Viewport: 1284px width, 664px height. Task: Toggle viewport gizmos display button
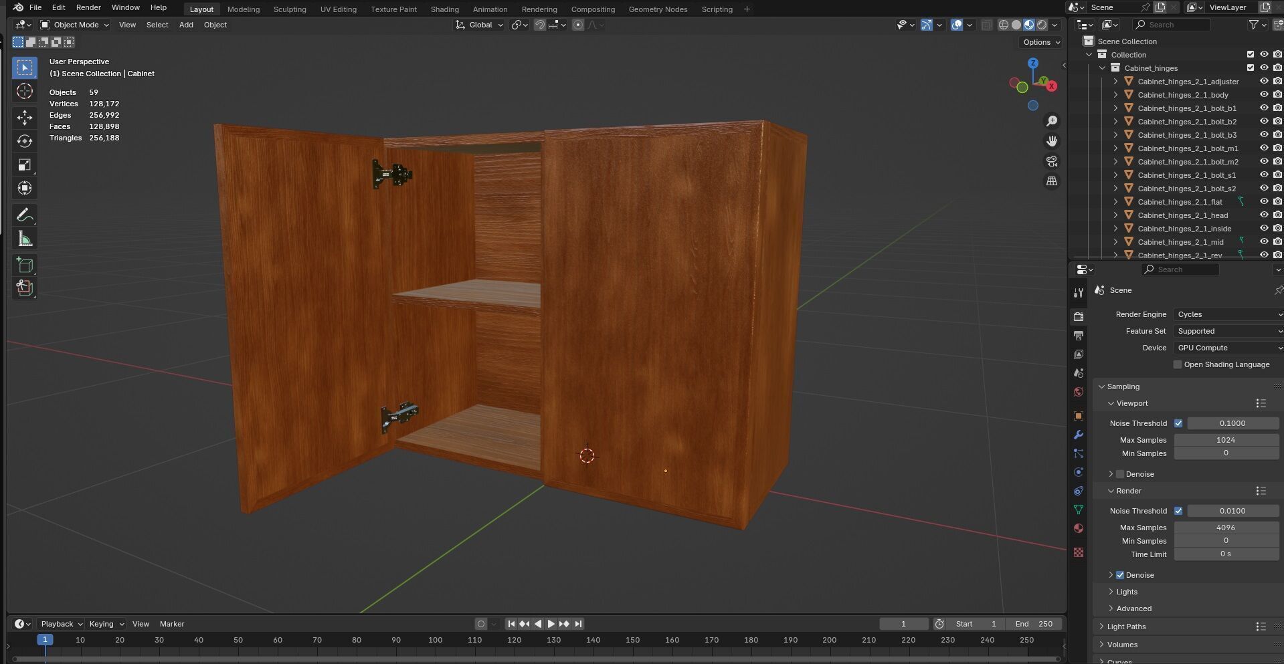point(927,25)
